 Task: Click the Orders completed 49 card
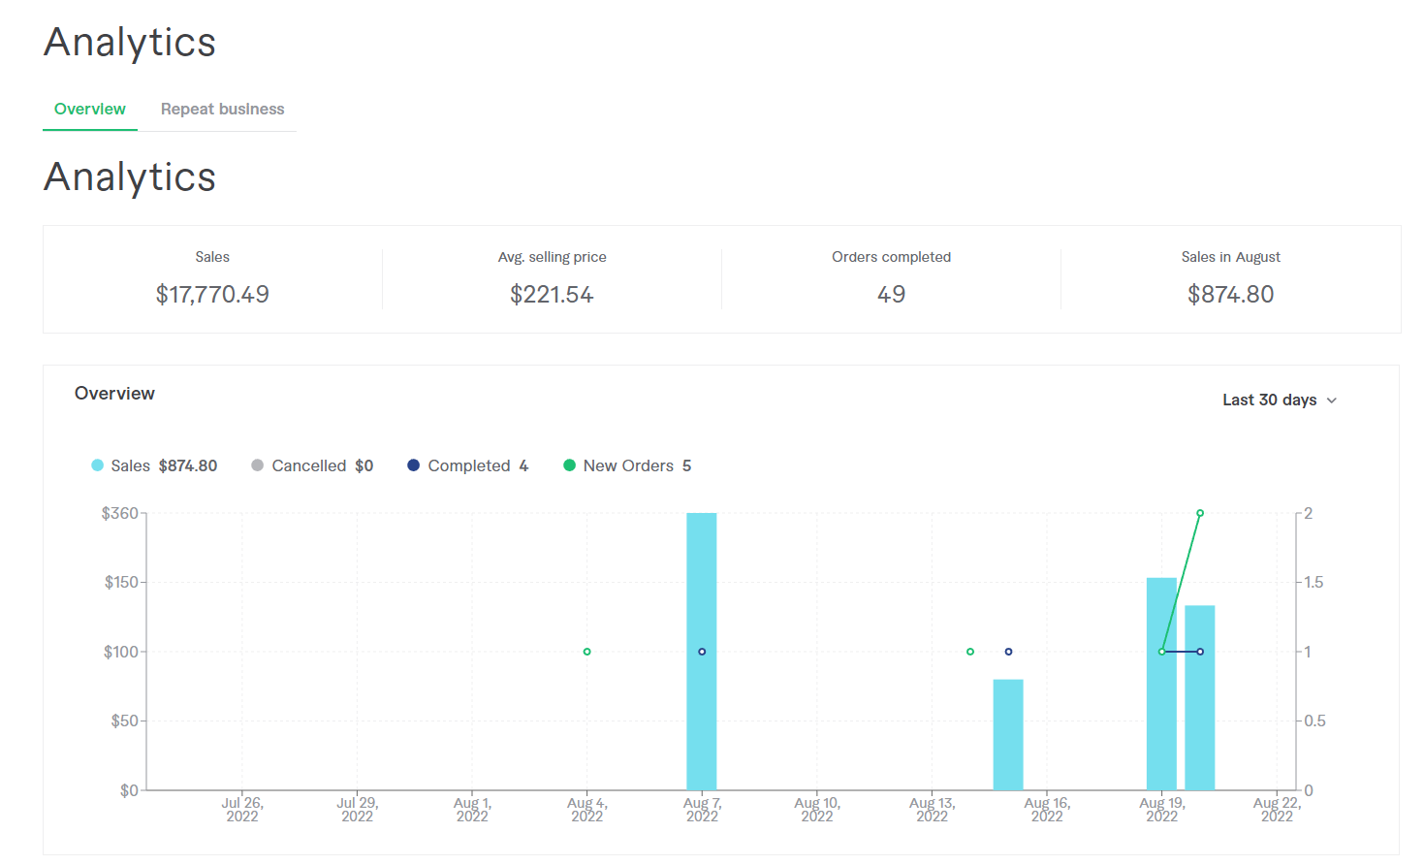coord(891,279)
